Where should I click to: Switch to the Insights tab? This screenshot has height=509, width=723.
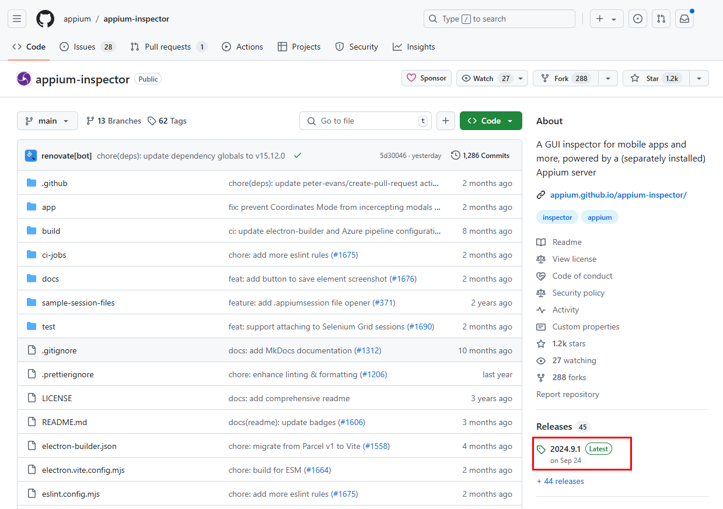pyautogui.click(x=414, y=47)
